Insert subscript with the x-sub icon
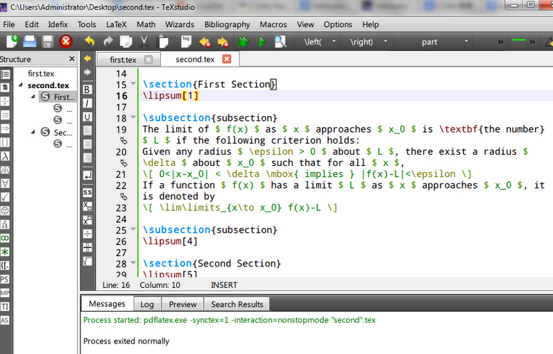This screenshot has height=354, width=553. pyautogui.click(x=87, y=206)
